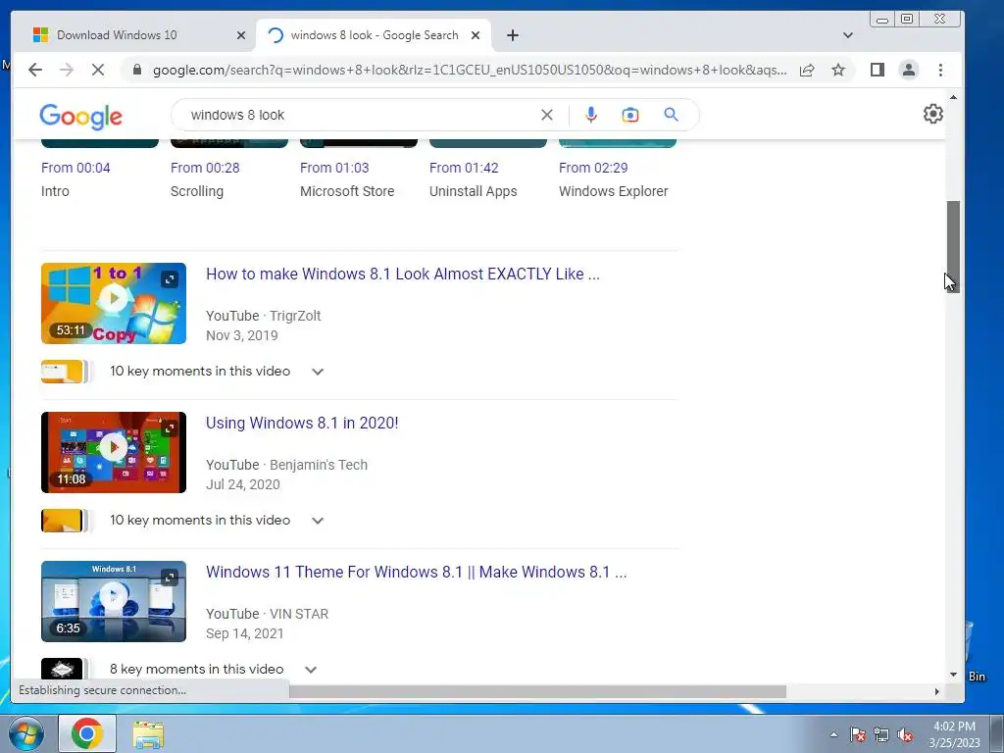Expand preview icon on VIN STAR thumbnail
Viewport: 1004px width, 753px height.
tap(170, 577)
